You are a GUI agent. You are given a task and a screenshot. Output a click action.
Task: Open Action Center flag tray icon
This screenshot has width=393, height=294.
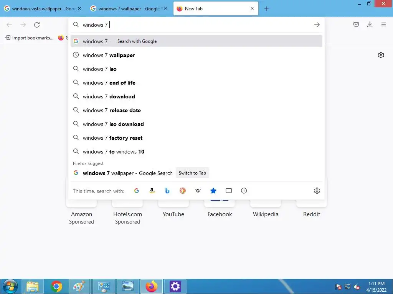point(339,286)
